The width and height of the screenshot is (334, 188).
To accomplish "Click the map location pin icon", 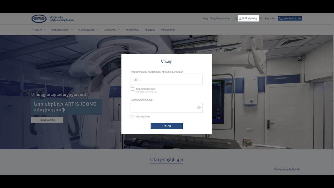I will click(261, 19).
